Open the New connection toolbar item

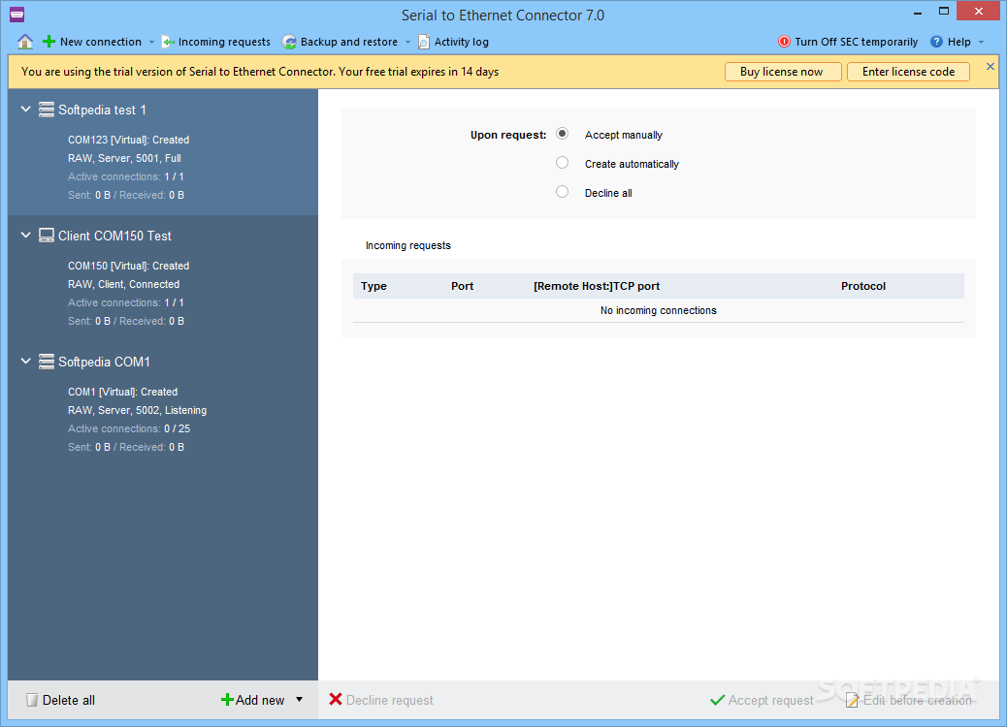click(101, 42)
